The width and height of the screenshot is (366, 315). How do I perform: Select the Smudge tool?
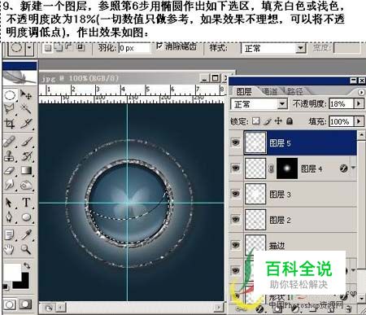10,185
